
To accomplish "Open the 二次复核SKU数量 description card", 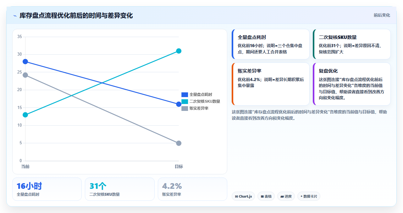I will (352, 44).
